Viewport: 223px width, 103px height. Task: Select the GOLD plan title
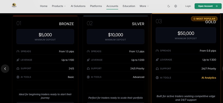pyautogui.click(x=210, y=22)
